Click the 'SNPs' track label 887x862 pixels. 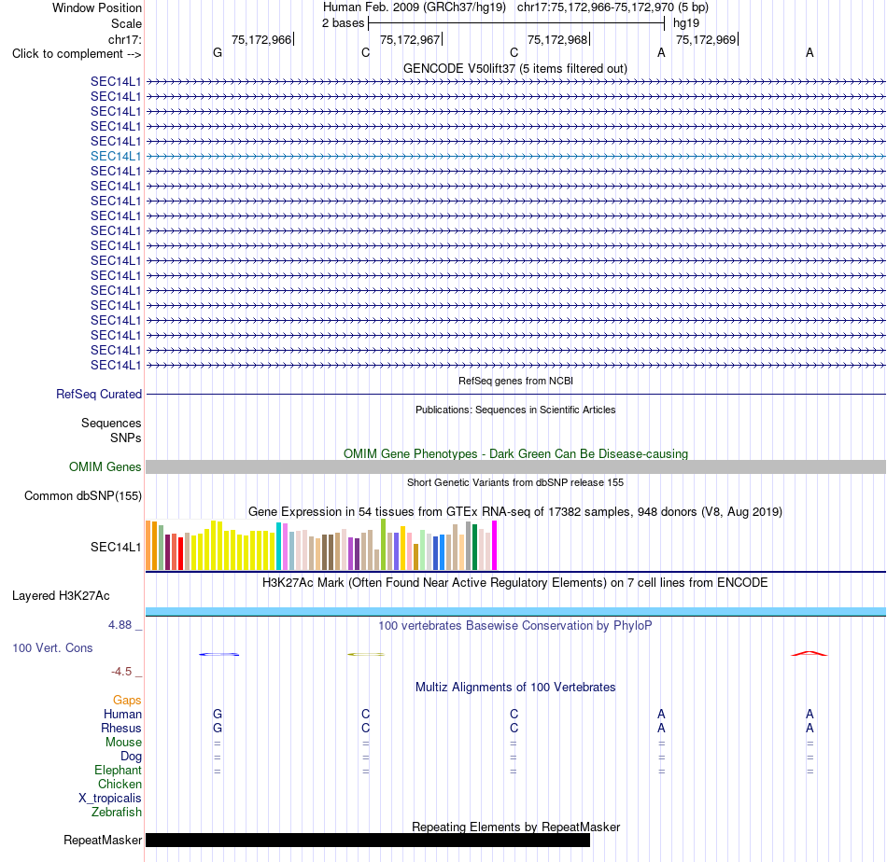(x=126, y=438)
